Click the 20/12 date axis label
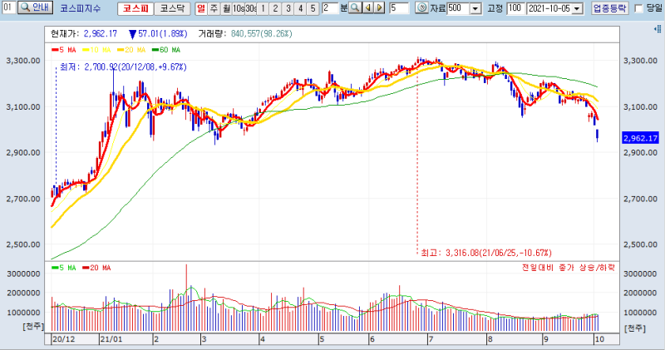The height and width of the screenshot is (350, 665). pyautogui.click(x=64, y=339)
